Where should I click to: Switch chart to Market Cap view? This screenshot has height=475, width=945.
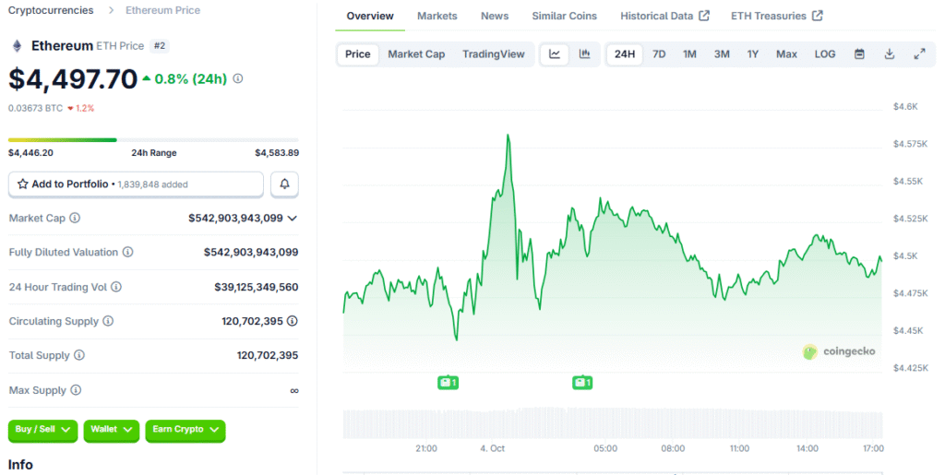click(x=416, y=54)
